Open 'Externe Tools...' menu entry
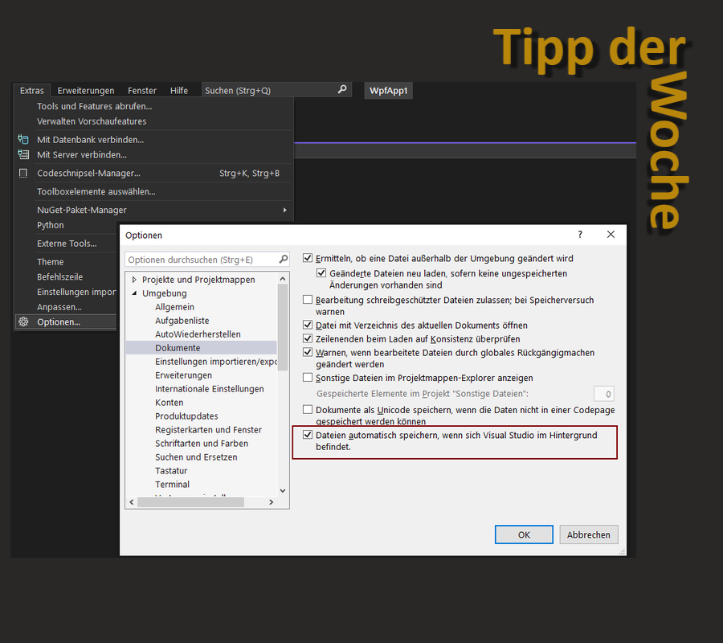 pyautogui.click(x=67, y=244)
